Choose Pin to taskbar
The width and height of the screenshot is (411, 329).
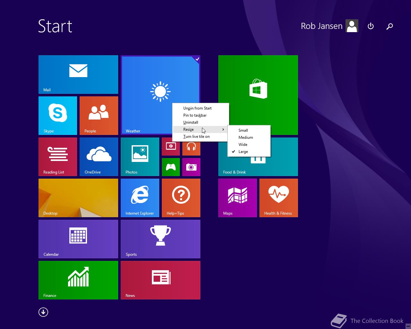click(201, 115)
